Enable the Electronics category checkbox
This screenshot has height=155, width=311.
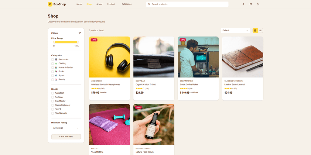(x=53, y=60)
